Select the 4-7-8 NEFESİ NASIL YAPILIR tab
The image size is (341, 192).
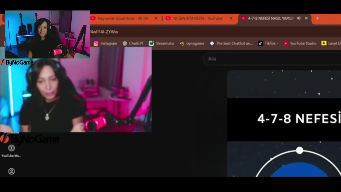[274, 18]
